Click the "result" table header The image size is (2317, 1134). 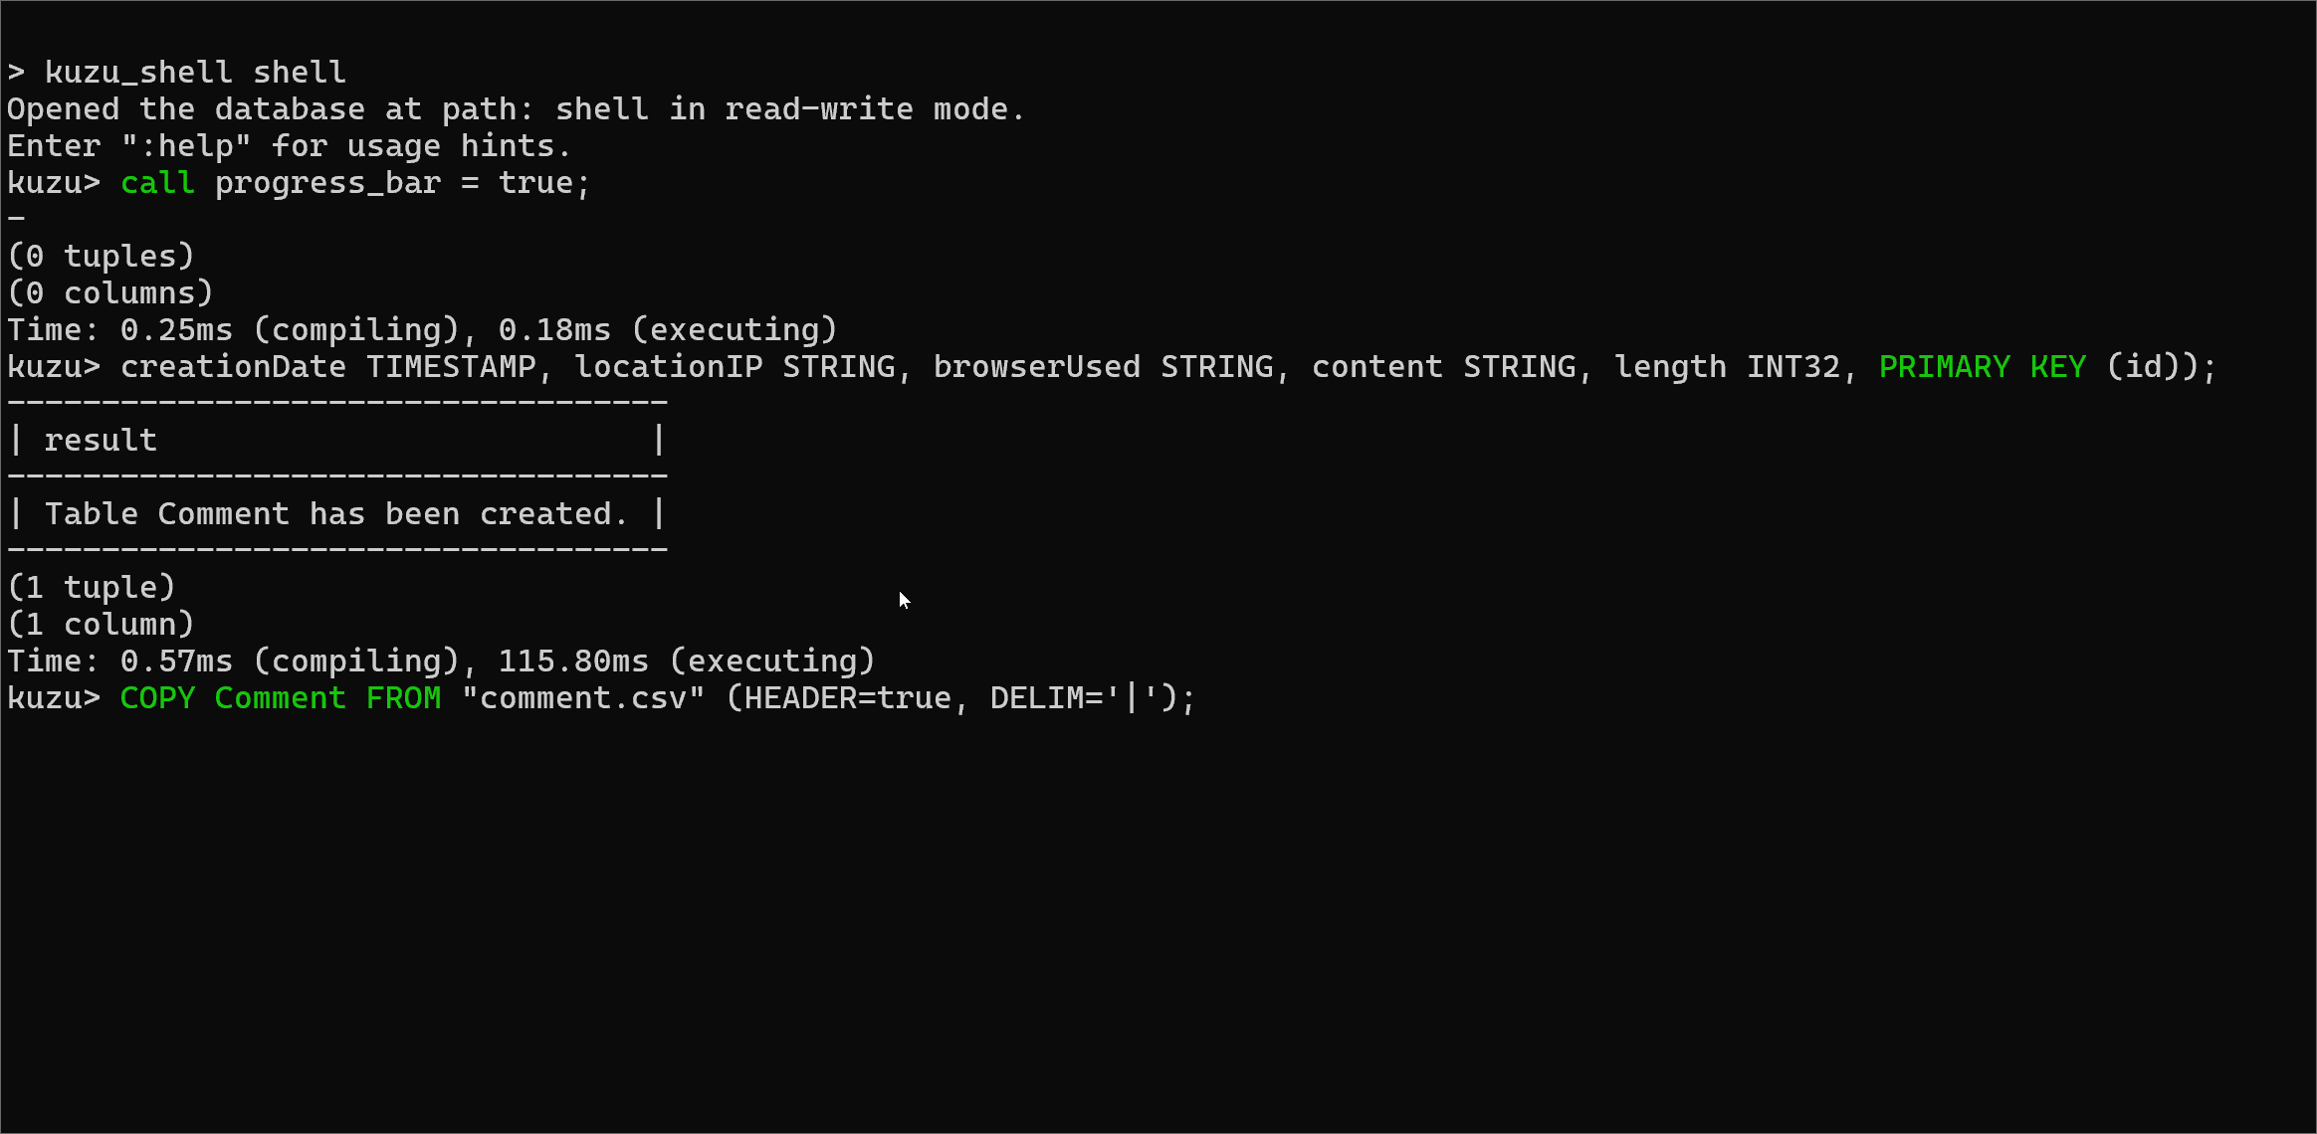(101, 441)
